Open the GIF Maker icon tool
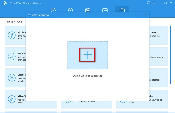This screenshot has height=113, width=175. (x=12, y=57)
